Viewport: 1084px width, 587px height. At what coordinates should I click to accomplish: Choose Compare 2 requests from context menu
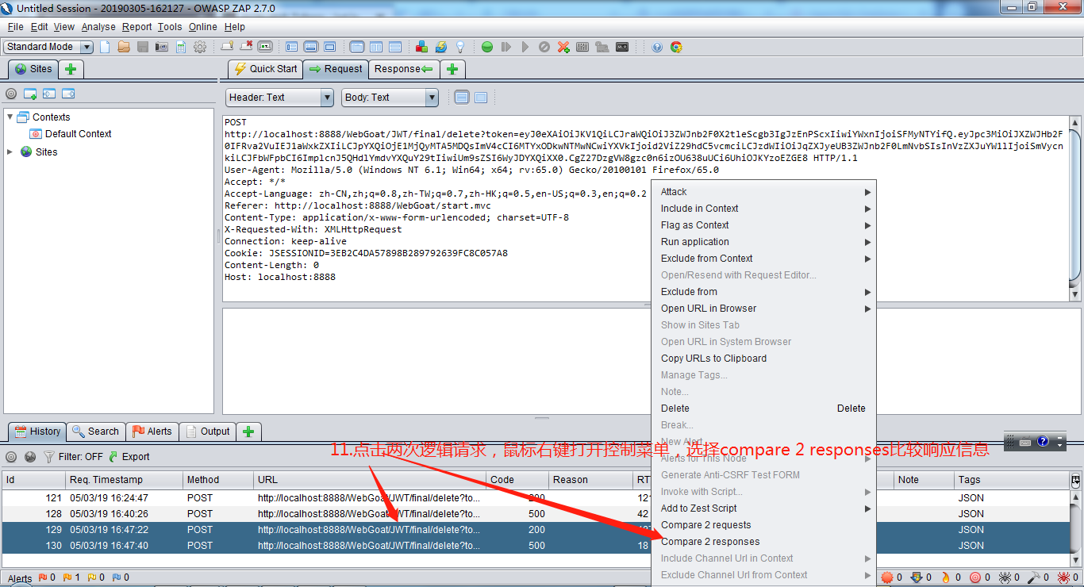(765, 525)
